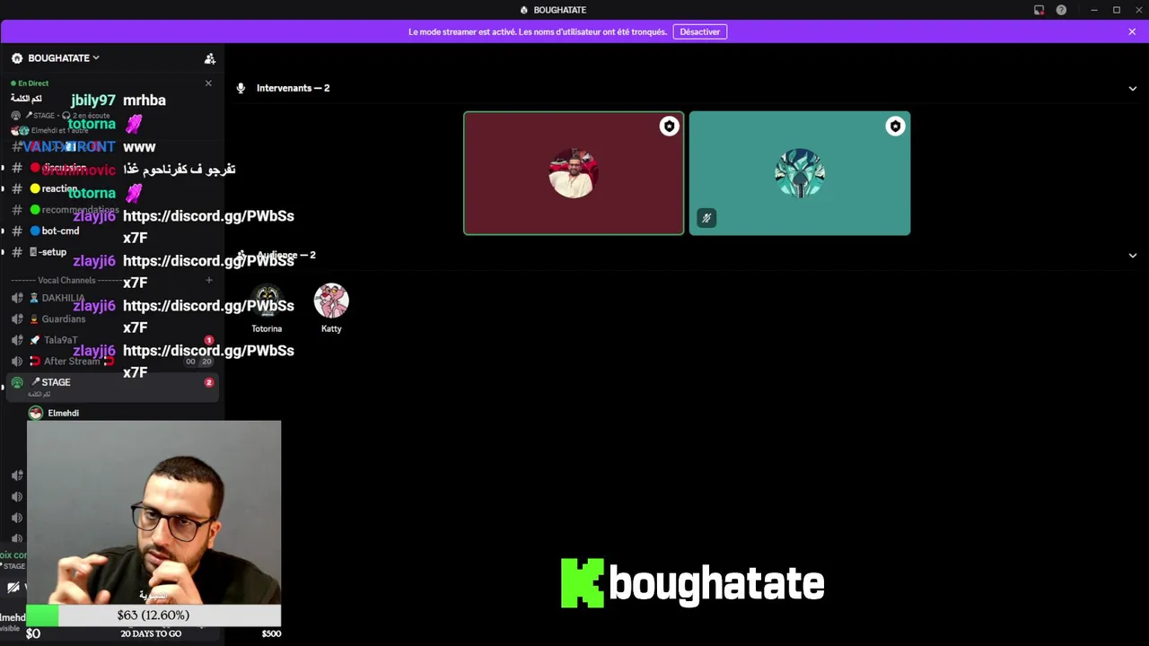Viewport: 1149px width, 646px height.
Task: Click the server icon beside BOUGHATATE in sidebar
Action: [x=17, y=58]
